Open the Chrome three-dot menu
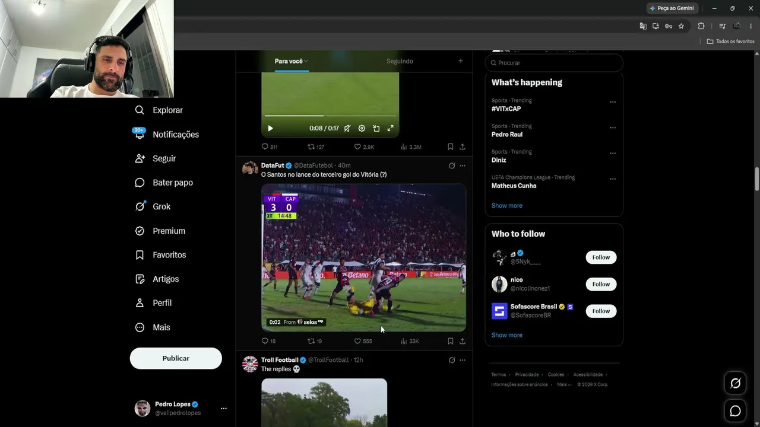This screenshot has height=427, width=760. click(x=751, y=26)
